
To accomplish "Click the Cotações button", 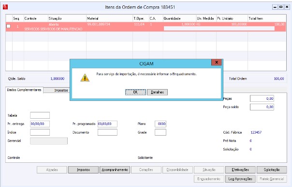I will pyautogui.click(x=146, y=170).
